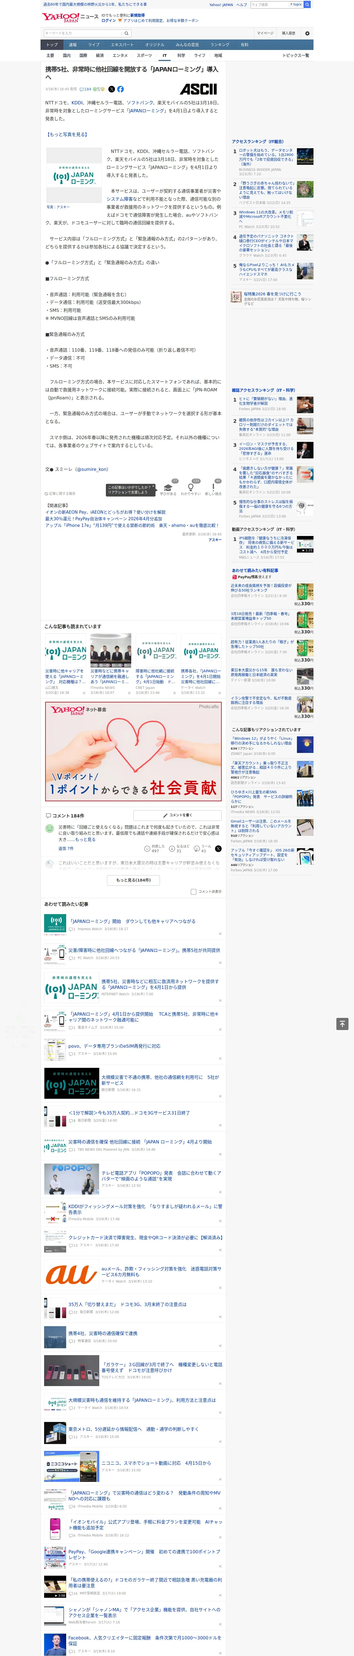Viewport: 354px width, 1656px height.
Task: Expand the top comment's もっと見る link
Action: [x=85, y=840]
